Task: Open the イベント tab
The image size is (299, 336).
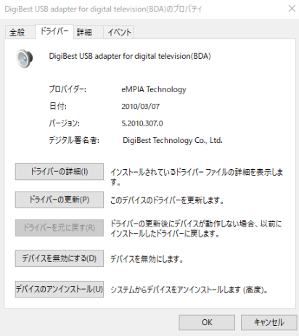Action: [118, 32]
